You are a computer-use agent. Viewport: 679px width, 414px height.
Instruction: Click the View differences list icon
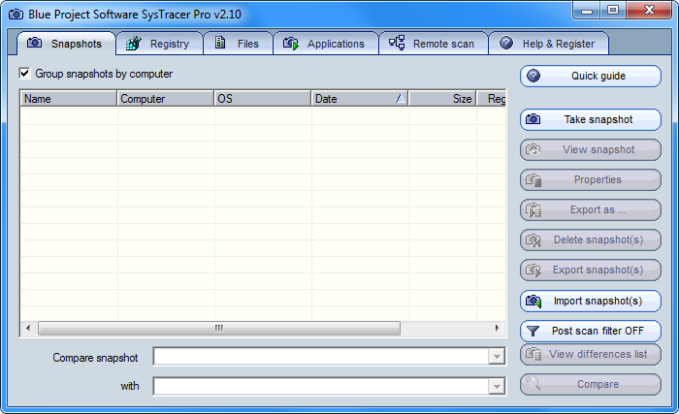pyautogui.click(x=533, y=354)
